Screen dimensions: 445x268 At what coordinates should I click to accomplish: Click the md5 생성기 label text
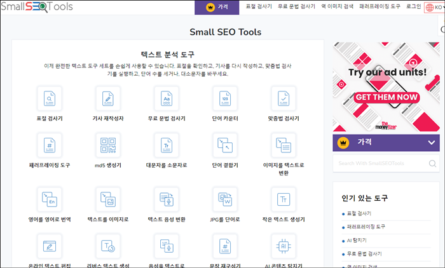(108, 165)
